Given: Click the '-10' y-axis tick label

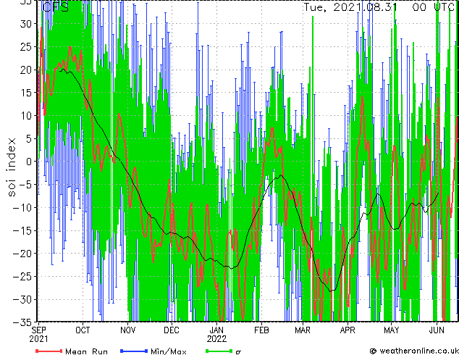Looking at the screenshot, I should [x=22, y=207].
